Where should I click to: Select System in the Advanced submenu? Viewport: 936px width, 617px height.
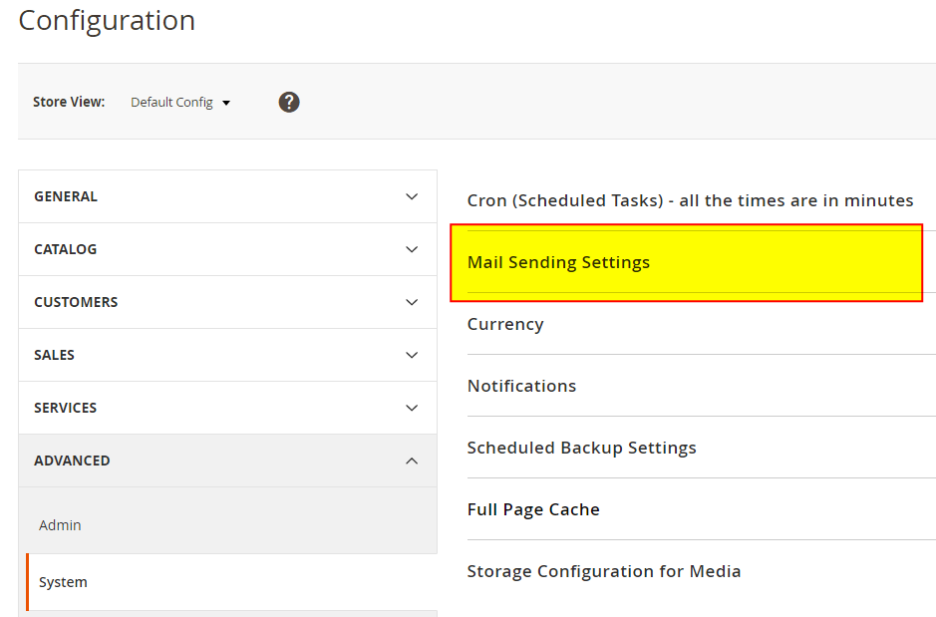63,582
